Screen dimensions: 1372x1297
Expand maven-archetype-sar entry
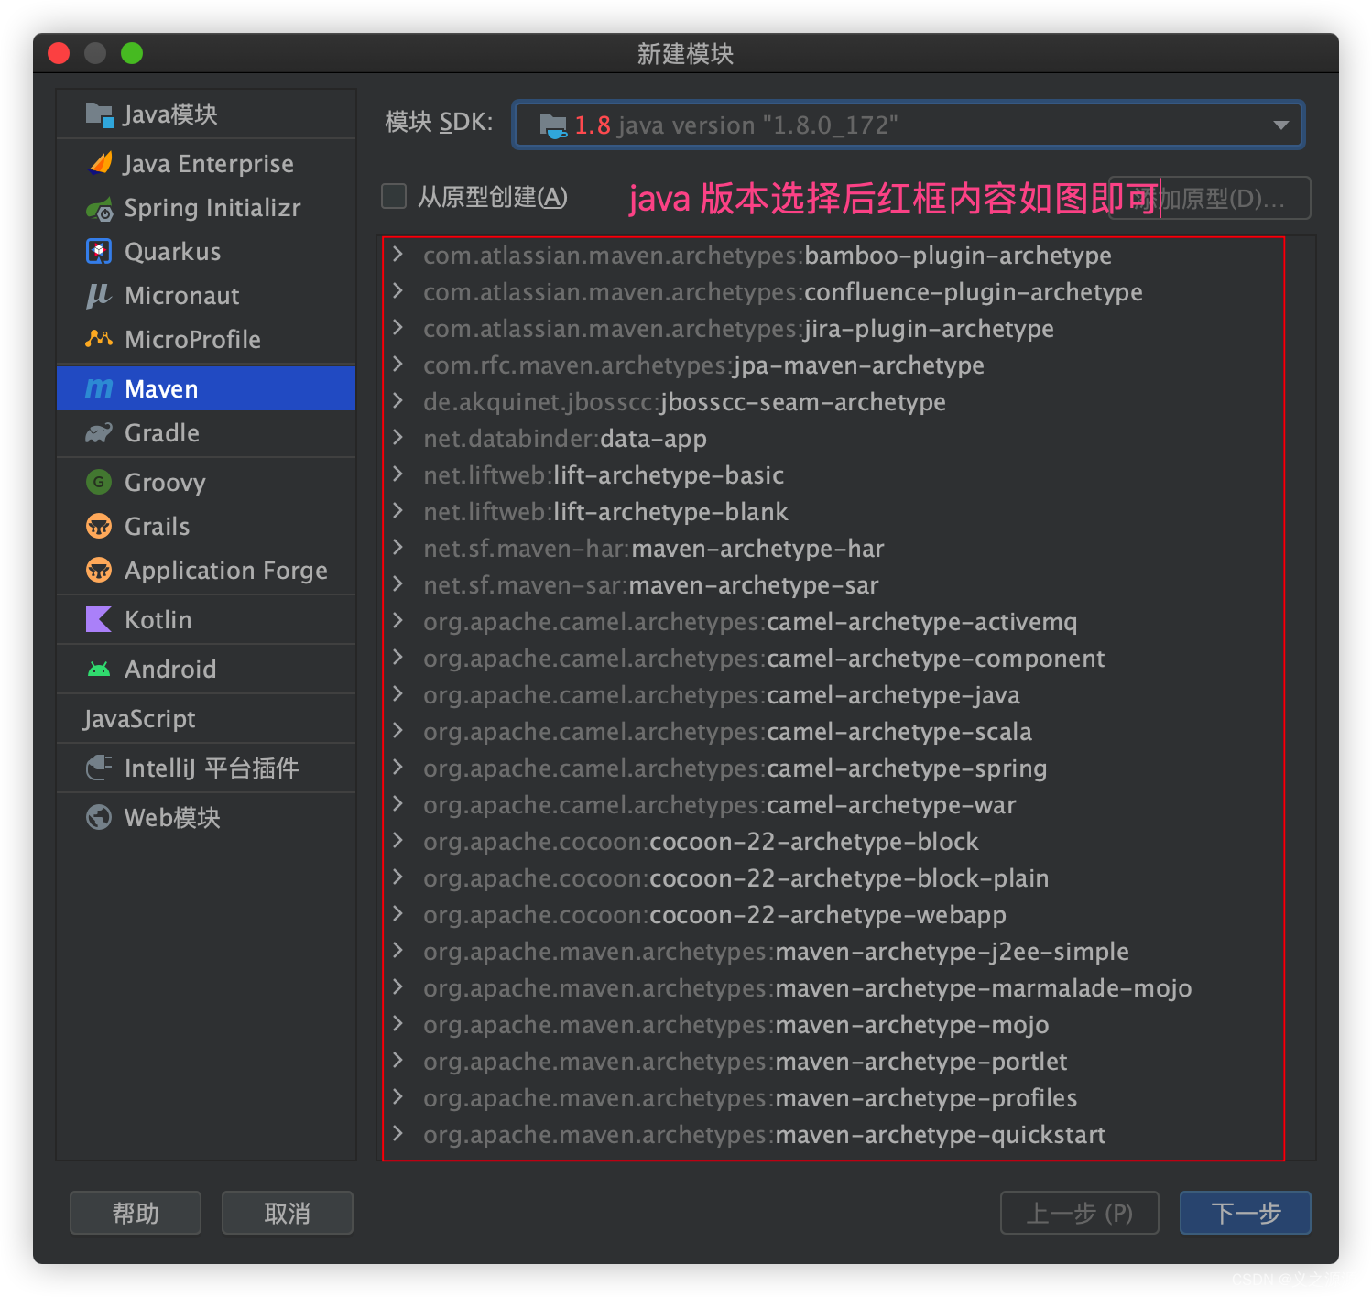[x=397, y=584]
